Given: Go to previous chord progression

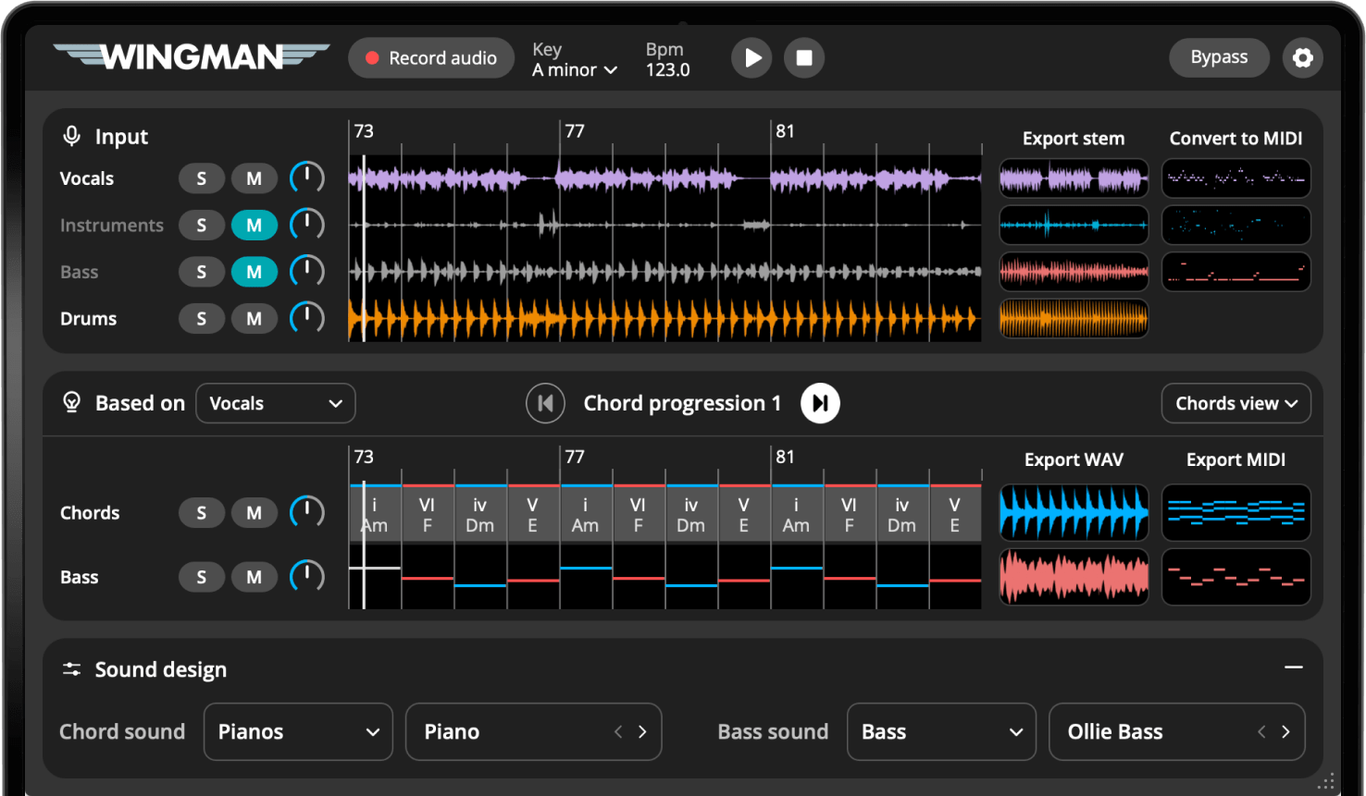Looking at the screenshot, I should coord(545,403).
